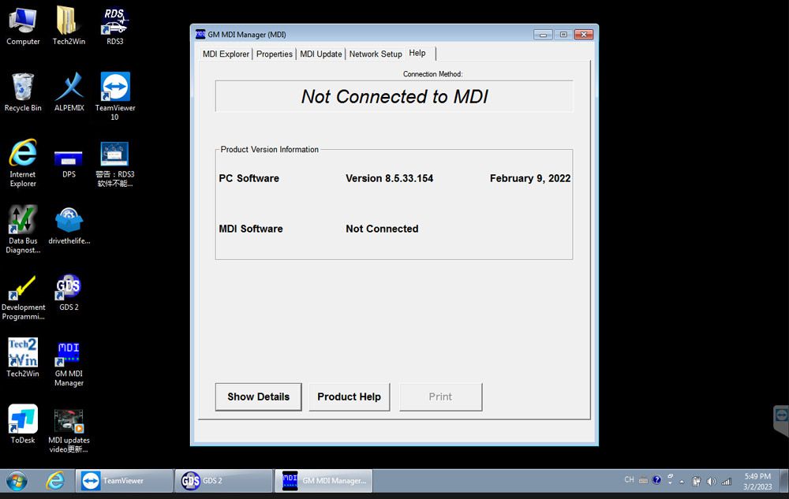Switch to the Network Setup tab
This screenshot has width=789, height=499.
[376, 54]
